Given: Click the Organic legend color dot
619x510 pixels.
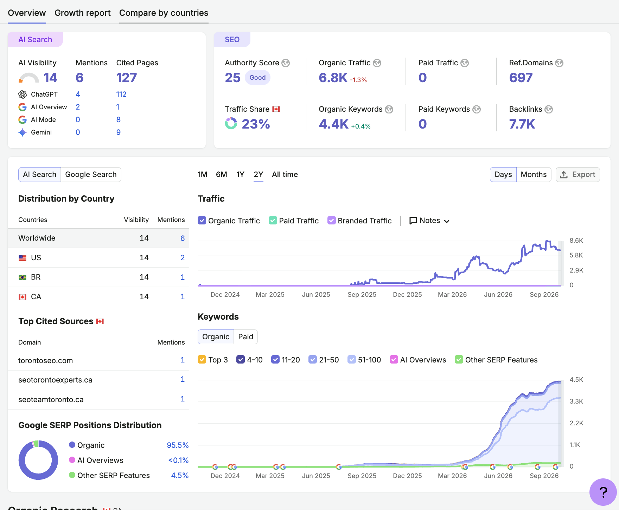Looking at the screenshot, I should coord(72,445).
